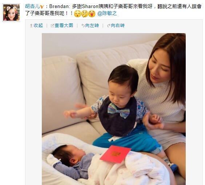This screenshot has height=185, width=205.
Task: Click the poster's avatar thumbnail
Action: pos(11,13)
